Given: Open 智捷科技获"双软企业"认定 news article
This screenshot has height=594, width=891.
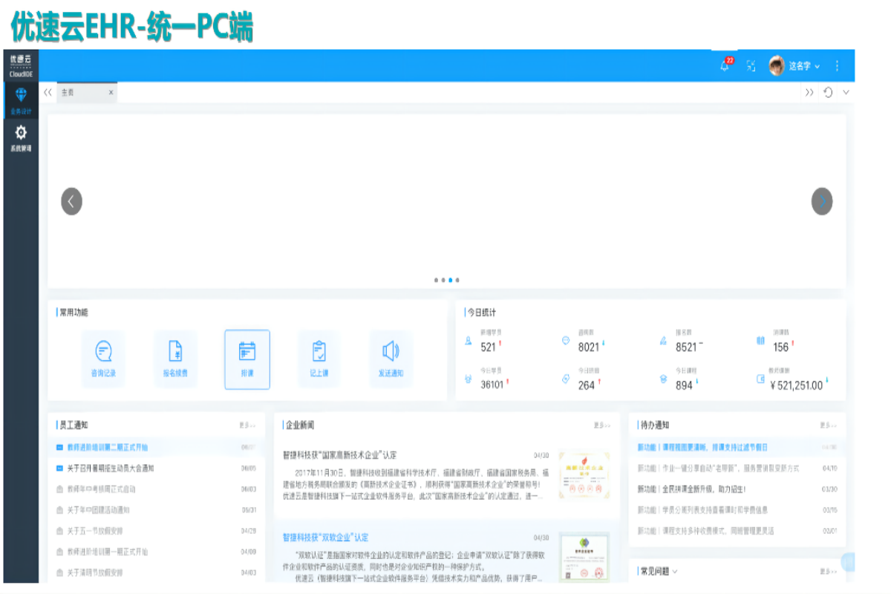Looking at the screenshot, I should 325,538.
